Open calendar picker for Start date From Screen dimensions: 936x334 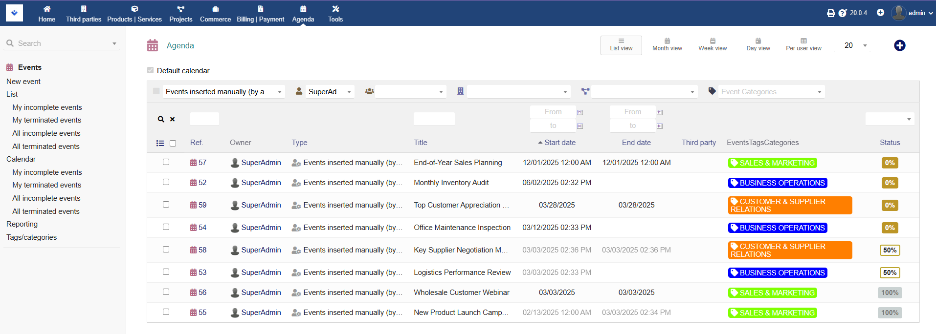[x=580, y=112]
